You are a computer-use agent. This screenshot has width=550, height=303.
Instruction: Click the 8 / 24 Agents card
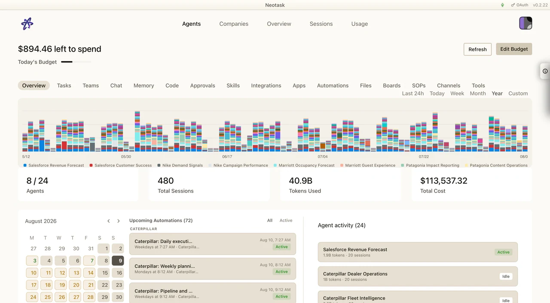pos(78,185)
